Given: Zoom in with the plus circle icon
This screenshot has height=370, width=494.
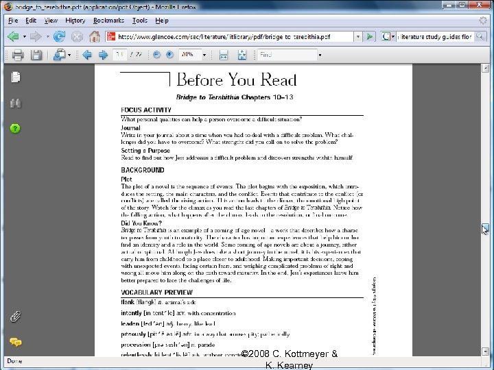Looking at the screenshot, I should (169, 55).
